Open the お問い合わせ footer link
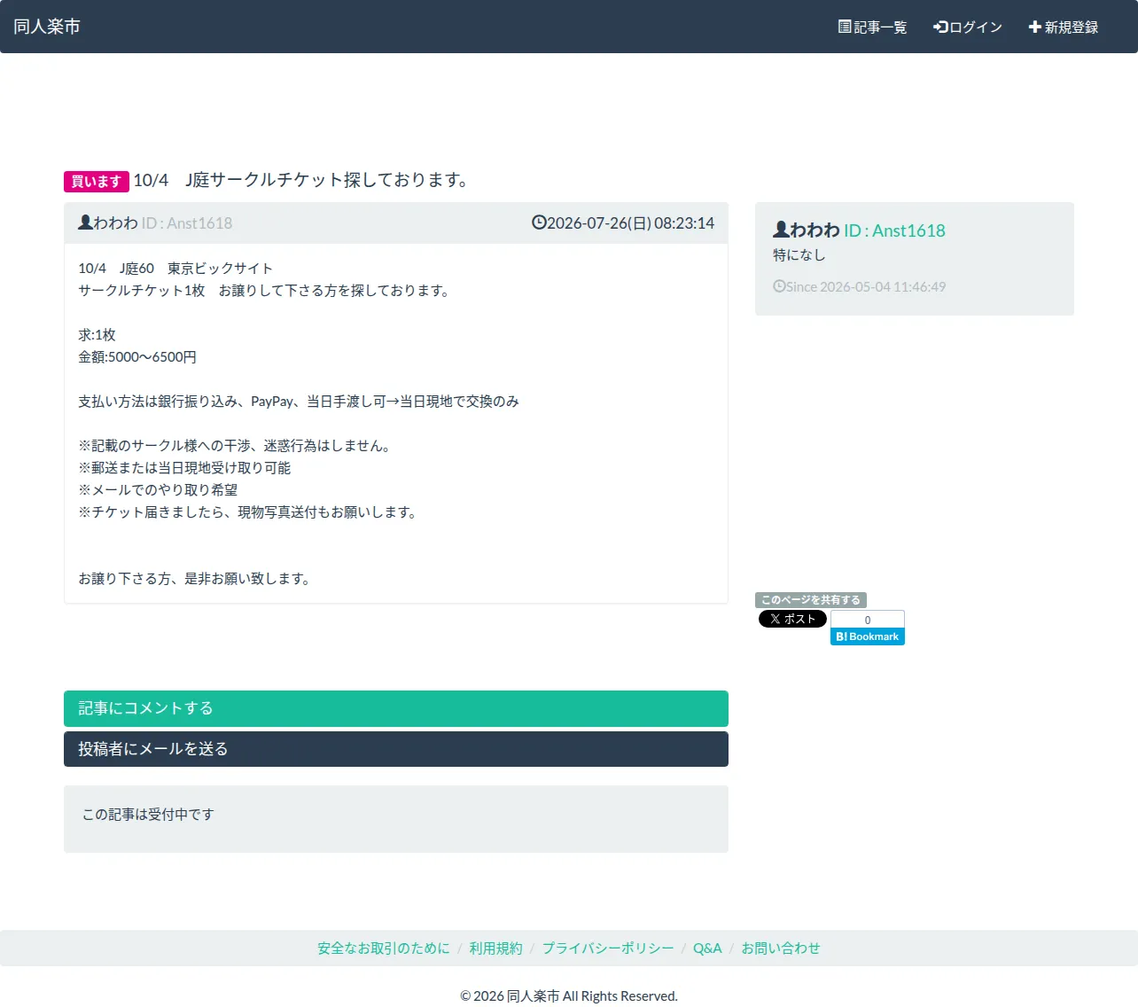1138x1007 pixels. [x=781, y=948]
